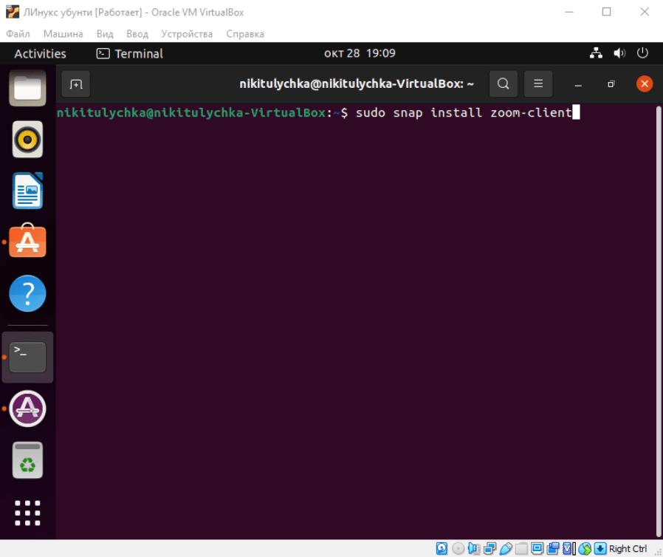Click Right Ctrl host key indicator
Viewport: 663px width, 557px height.
[628, 549]
